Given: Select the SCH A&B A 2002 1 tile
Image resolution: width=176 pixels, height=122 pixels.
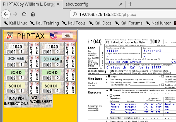Looking at the screenshot, I should point(16,62).
